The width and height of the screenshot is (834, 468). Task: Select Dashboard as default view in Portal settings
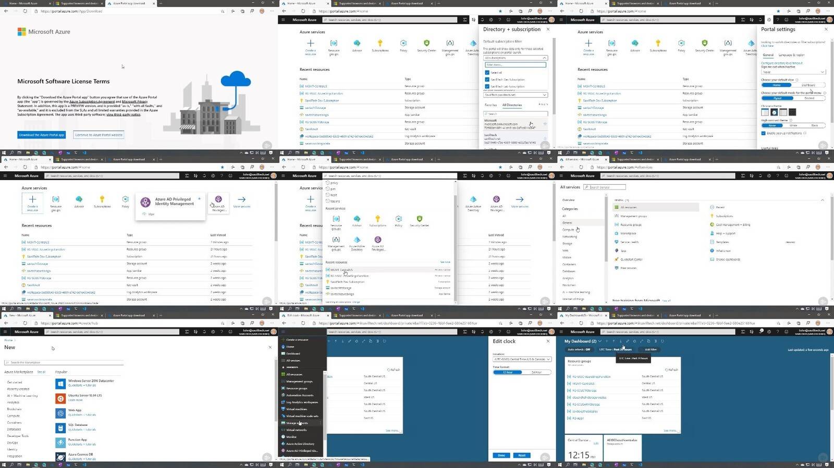(x=808, y=85)
